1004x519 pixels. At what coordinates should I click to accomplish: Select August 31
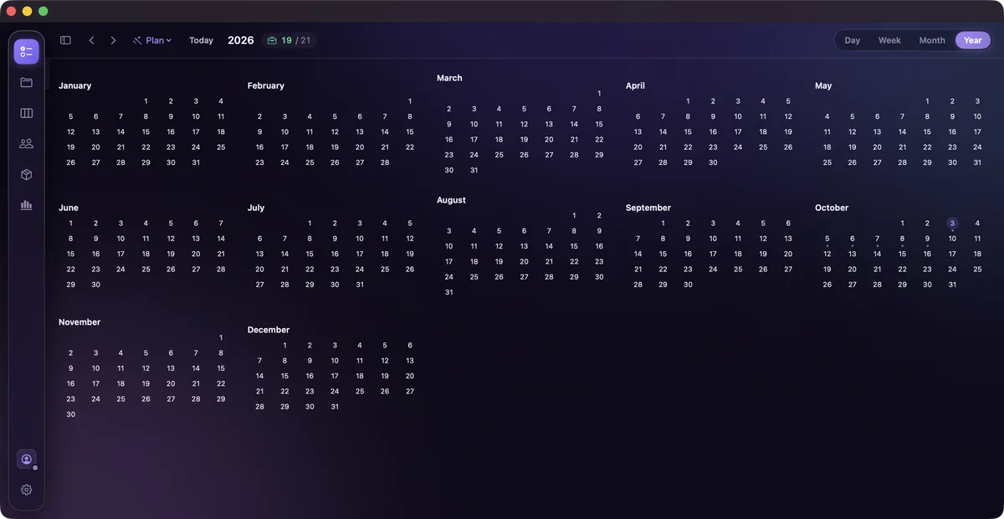[449, 292]
